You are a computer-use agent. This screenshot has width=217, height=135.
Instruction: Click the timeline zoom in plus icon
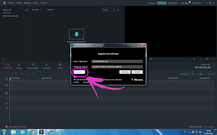pos(192,74)
